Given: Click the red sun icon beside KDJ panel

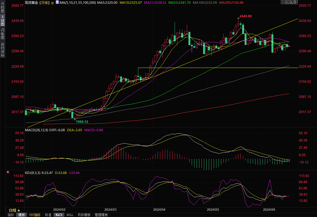Looking at the screenshot, I should [x=8, y=172].
